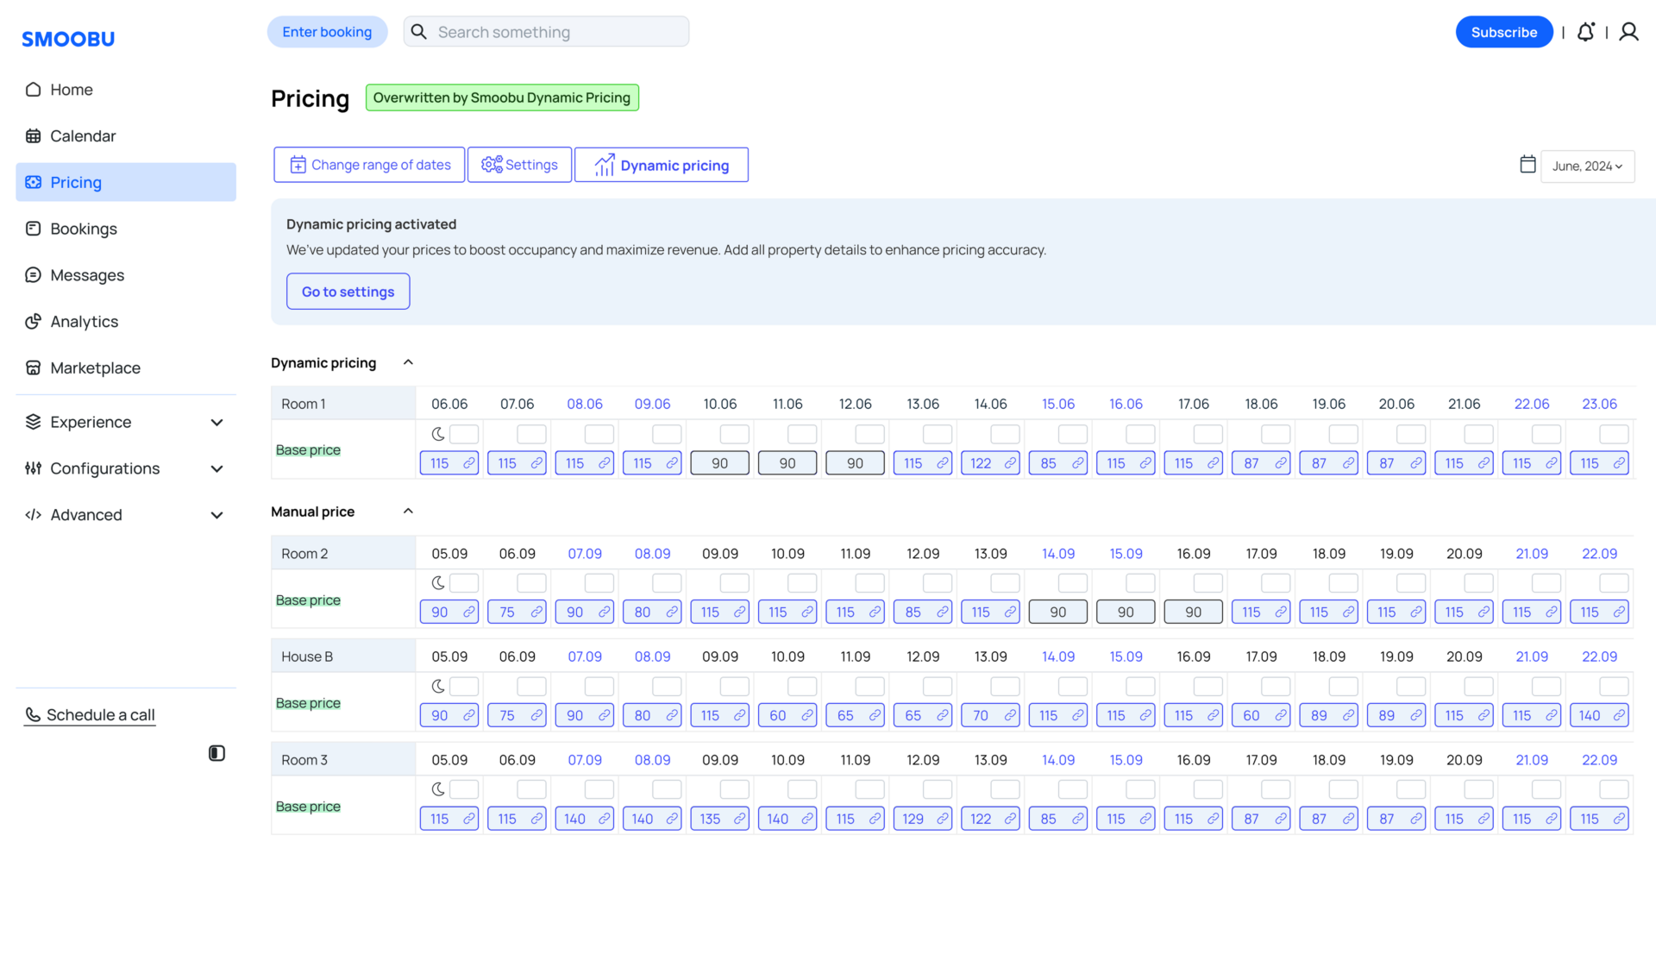Click the Enter booking button
The width and height of the screenshot is (1656, 961).
click(x=328, y=32)
